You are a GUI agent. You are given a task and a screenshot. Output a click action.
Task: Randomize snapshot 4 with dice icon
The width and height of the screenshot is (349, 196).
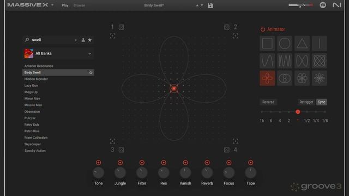tap(227, 150)
